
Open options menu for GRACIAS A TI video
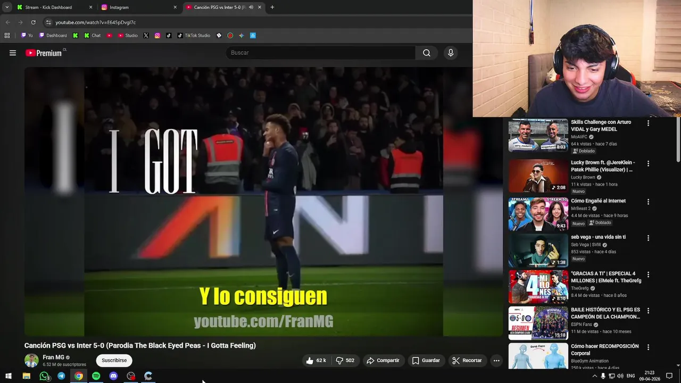pyautogui.click(x=648, y=274)
